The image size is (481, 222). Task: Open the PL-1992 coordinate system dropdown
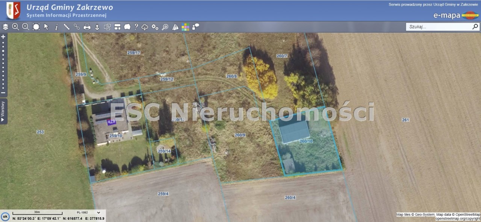coord(88,212)
